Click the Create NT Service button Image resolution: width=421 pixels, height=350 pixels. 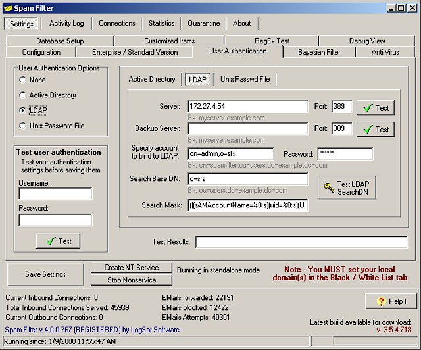pos(132,268)
